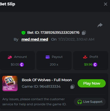The height and width of the screenshot is (111, 110).
Task: Click the pink Amount chips icon
Action: click(x=10, y=57)
